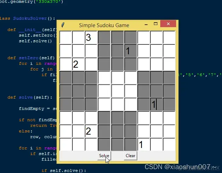The width and height of the screenshot is (222, 173).
Task: Select the cell containing 1 in bottom row
Action: (144, 144)
